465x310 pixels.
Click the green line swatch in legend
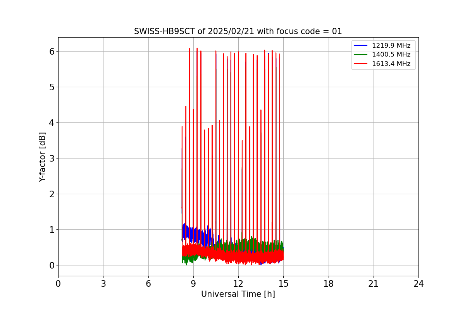click(x=361, y=55)
